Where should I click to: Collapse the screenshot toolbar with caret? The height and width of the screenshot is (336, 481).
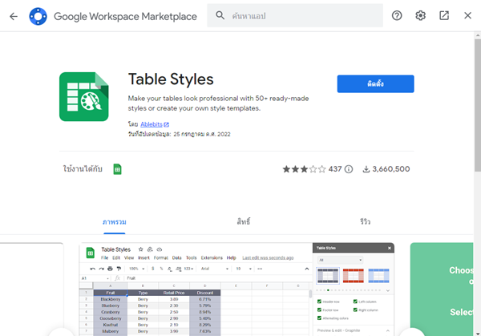306,269
